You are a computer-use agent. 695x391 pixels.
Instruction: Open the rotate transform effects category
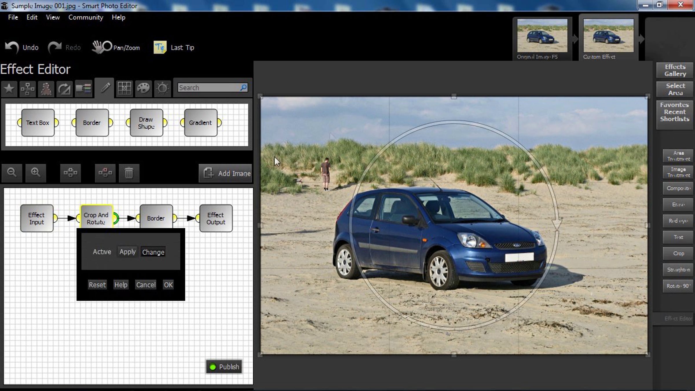click(64, 88)
